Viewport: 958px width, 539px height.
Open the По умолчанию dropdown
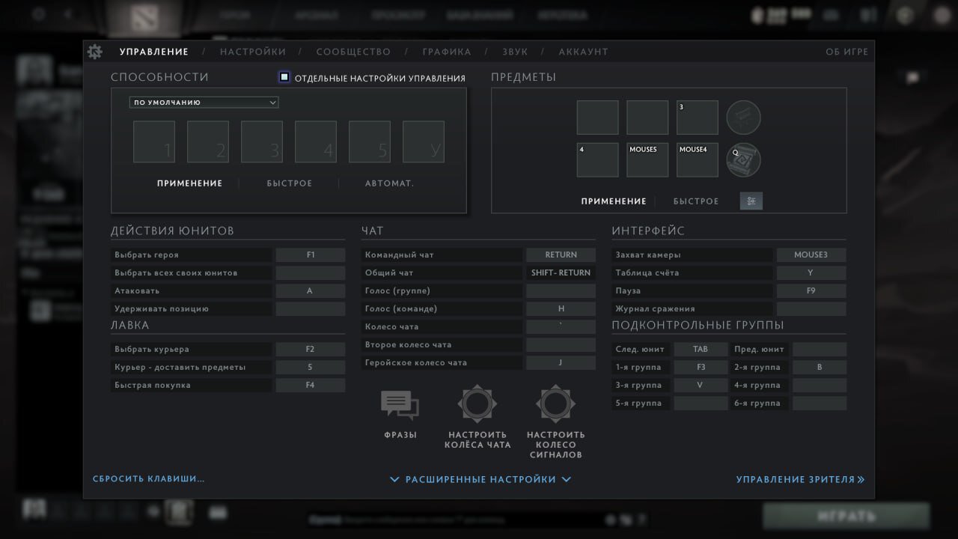204,103
